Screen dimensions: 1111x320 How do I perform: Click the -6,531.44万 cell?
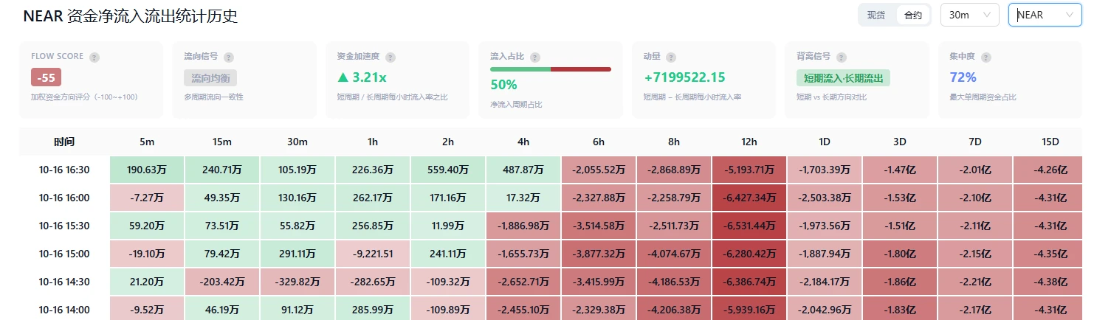tap(749, 226)
